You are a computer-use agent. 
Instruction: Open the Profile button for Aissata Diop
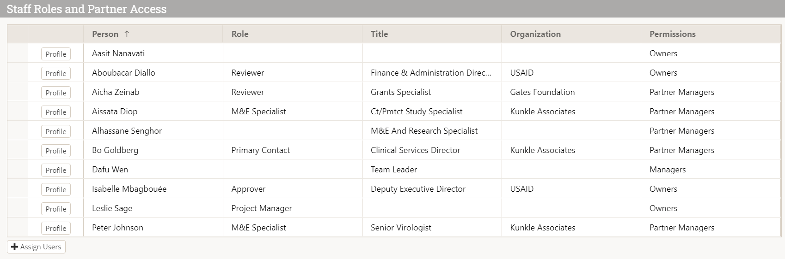click(x=56, y=112)
